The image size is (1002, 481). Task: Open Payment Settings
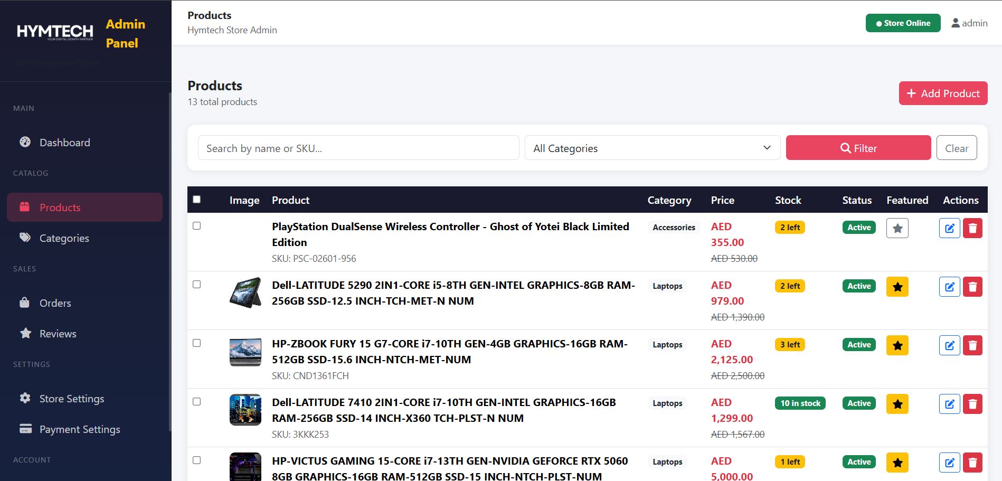tap(84, 429)
